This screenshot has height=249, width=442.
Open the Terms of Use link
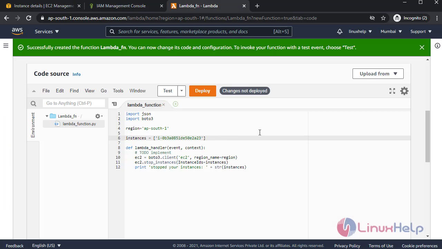click(381, 246)
